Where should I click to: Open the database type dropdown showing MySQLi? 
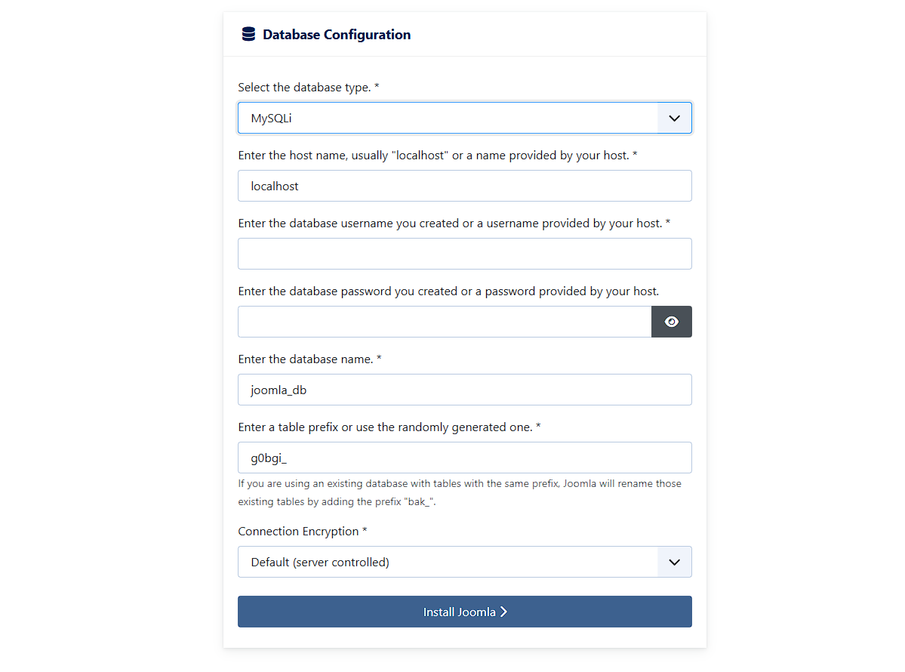464,118
